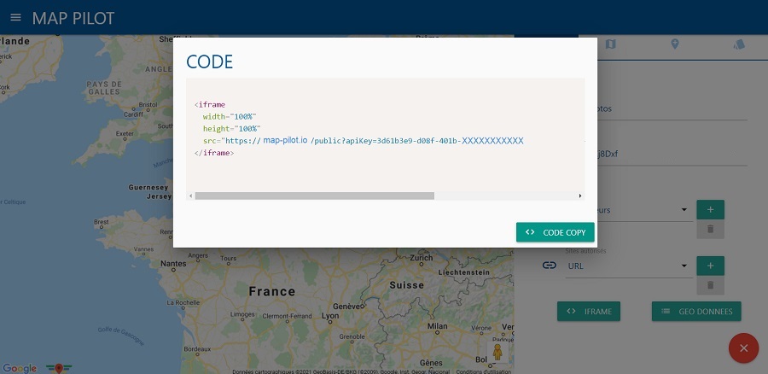The image size is (768, 374).
Task: Open the IFRAME code button
Action: tap(589, 312)
